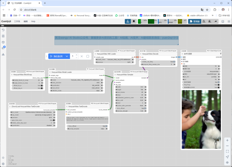
Task: Click the share arrow icon in top bar
Action: click(216, 22)
